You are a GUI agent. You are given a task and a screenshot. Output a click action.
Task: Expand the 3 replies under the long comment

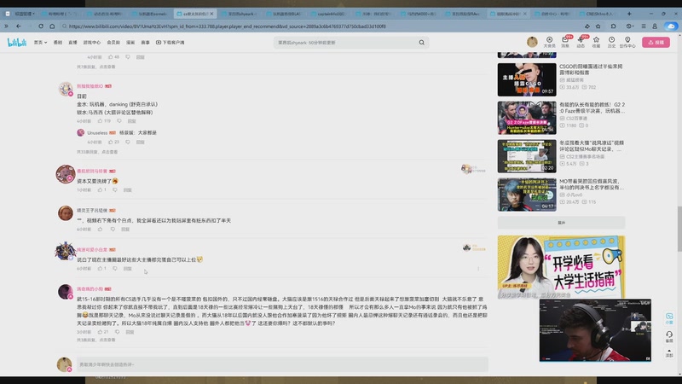[96, 340]
